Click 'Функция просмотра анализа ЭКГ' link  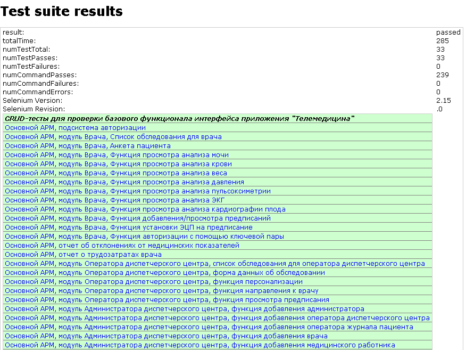(x=115, y=200)
